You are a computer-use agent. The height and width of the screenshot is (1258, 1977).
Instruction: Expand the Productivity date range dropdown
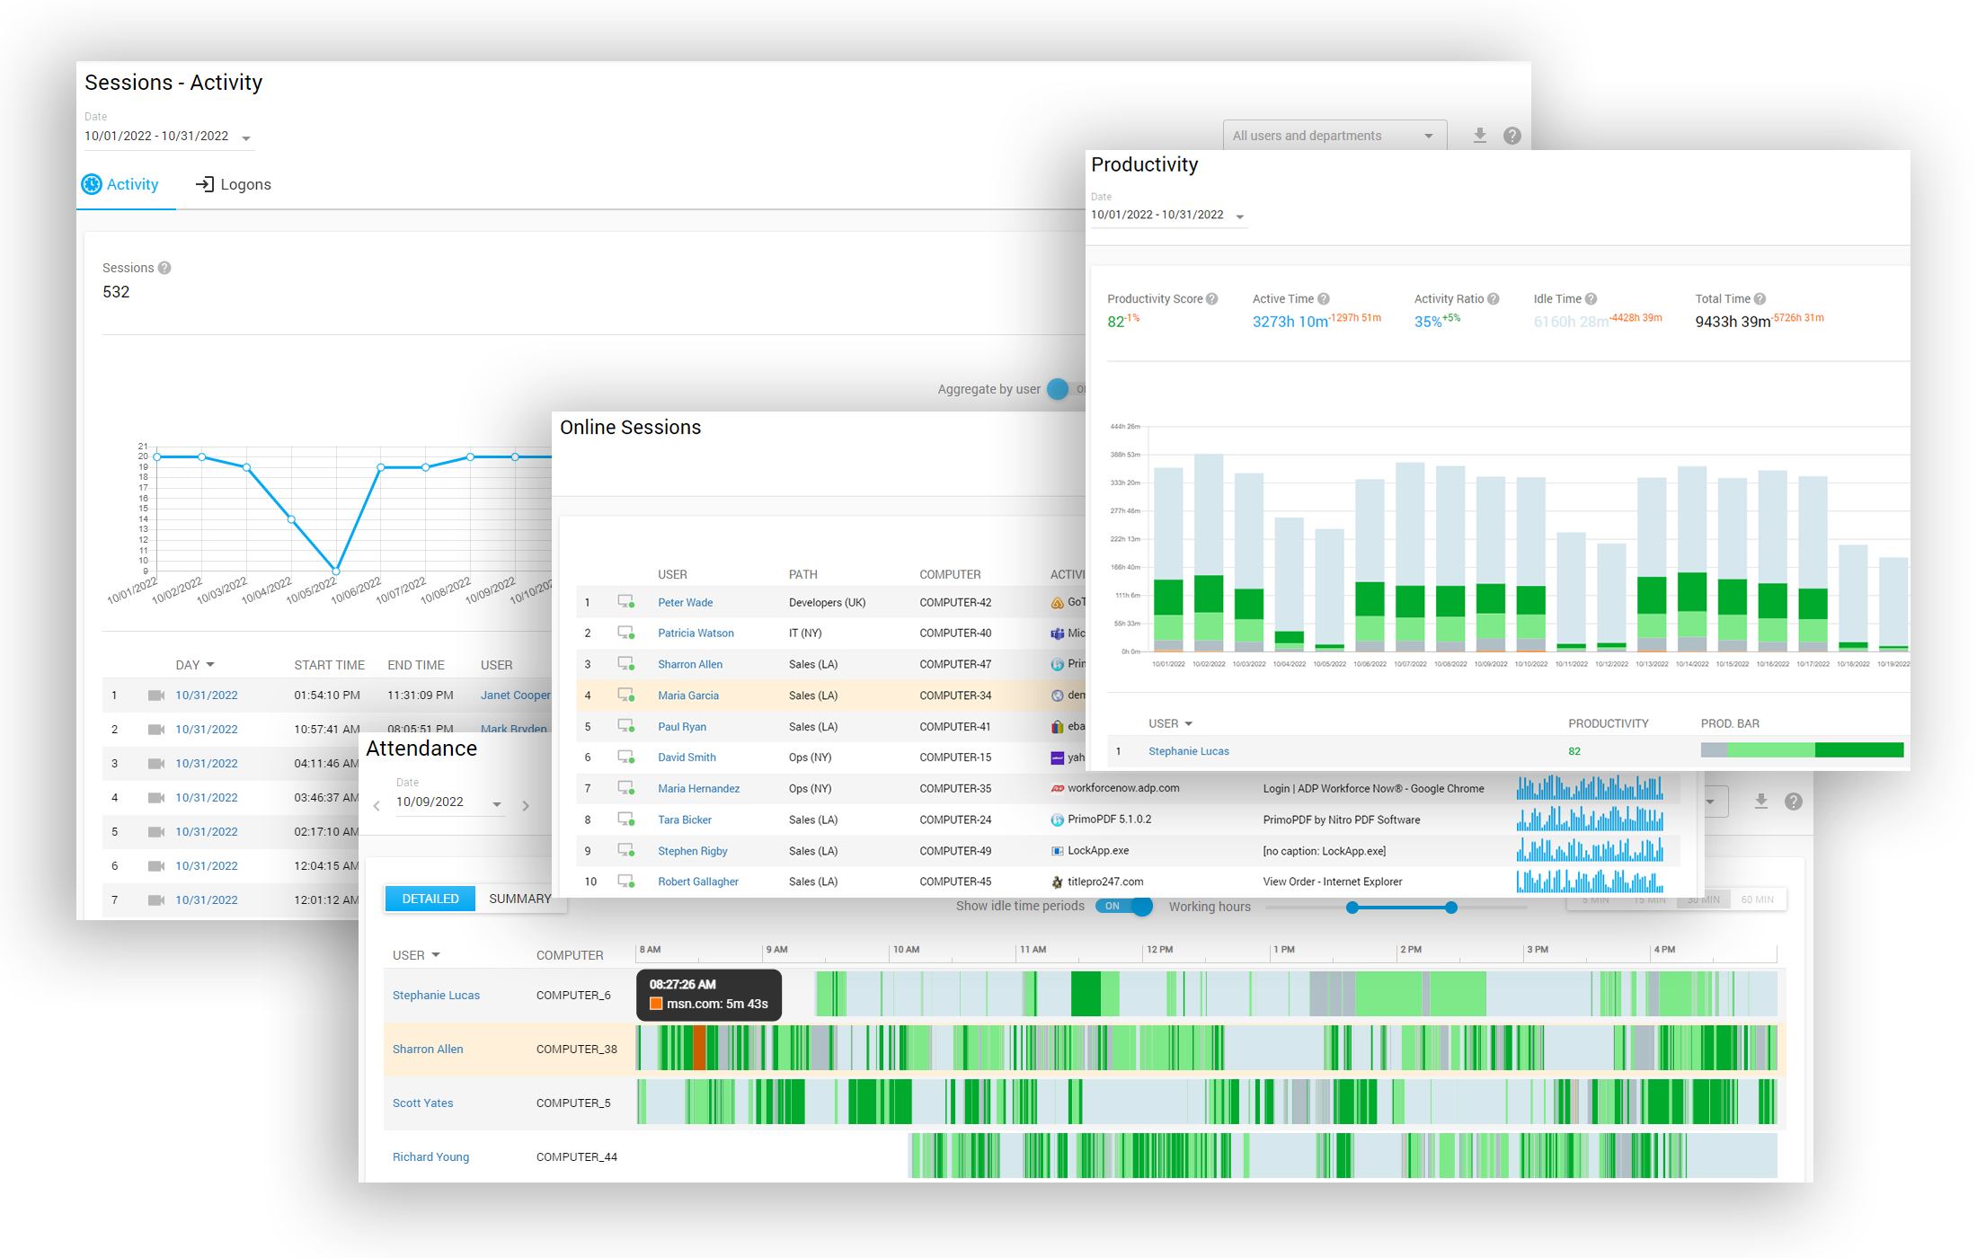(x=1240, y=217)
